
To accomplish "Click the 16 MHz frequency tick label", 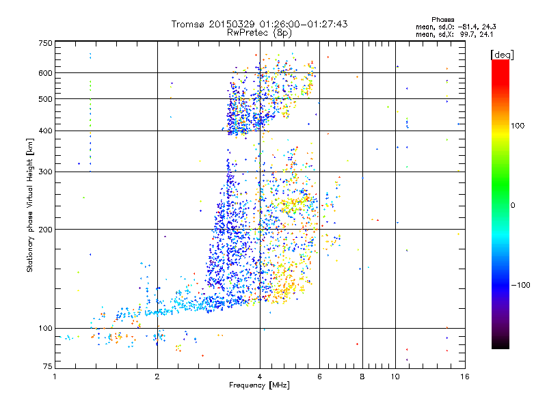I will coord(465,377).
